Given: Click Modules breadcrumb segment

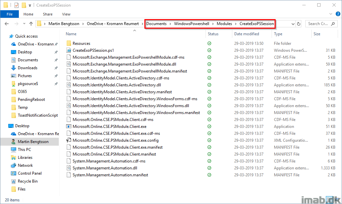Looking at the screenshot, I should [224, 24].
